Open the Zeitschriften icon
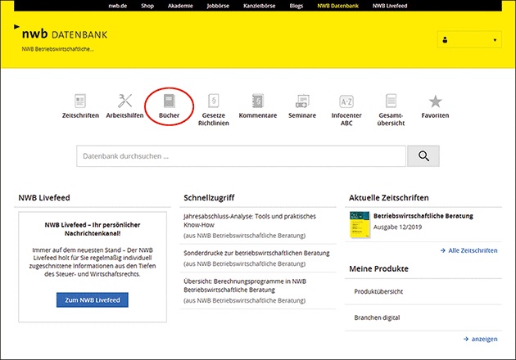516x360 pixels. coord(80,101)
